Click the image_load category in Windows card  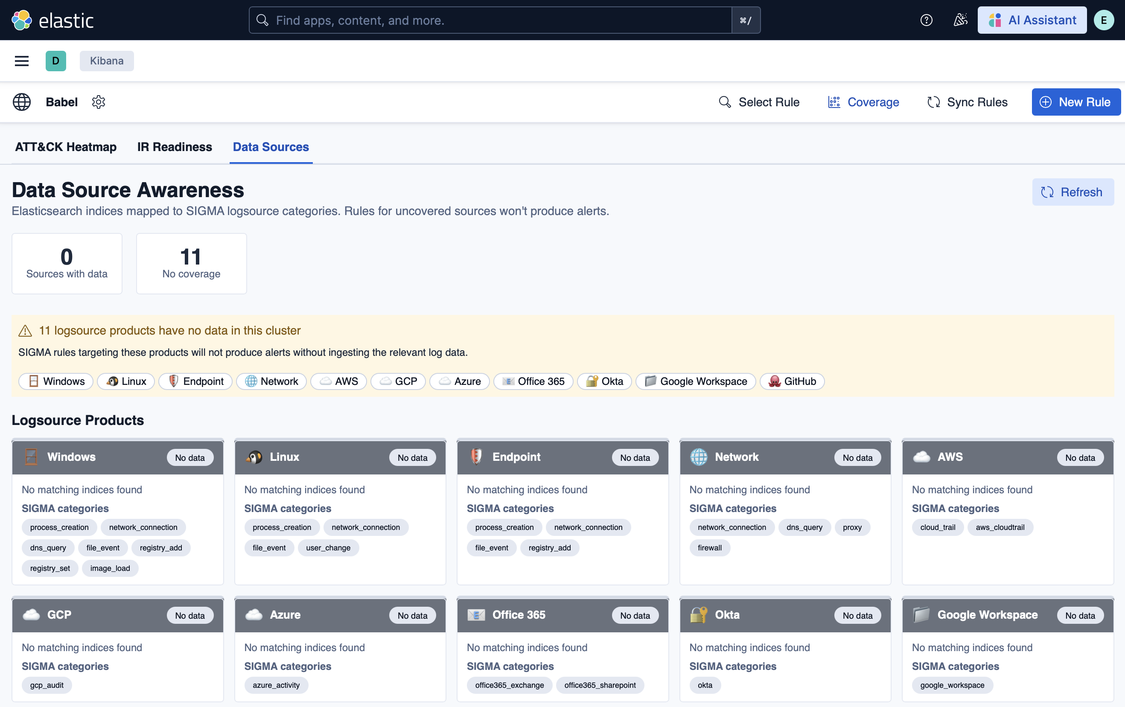pos(110,568)
